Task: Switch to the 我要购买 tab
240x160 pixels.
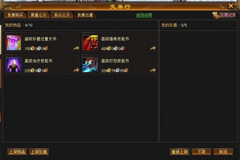Action: pyautogui.click(x=15, y=15)
